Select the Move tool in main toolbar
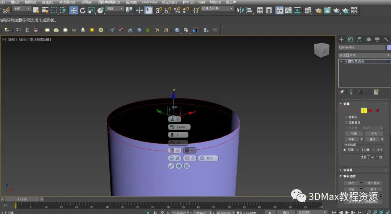Viewport: 391px width, 214px height. (x=73, y=10)
